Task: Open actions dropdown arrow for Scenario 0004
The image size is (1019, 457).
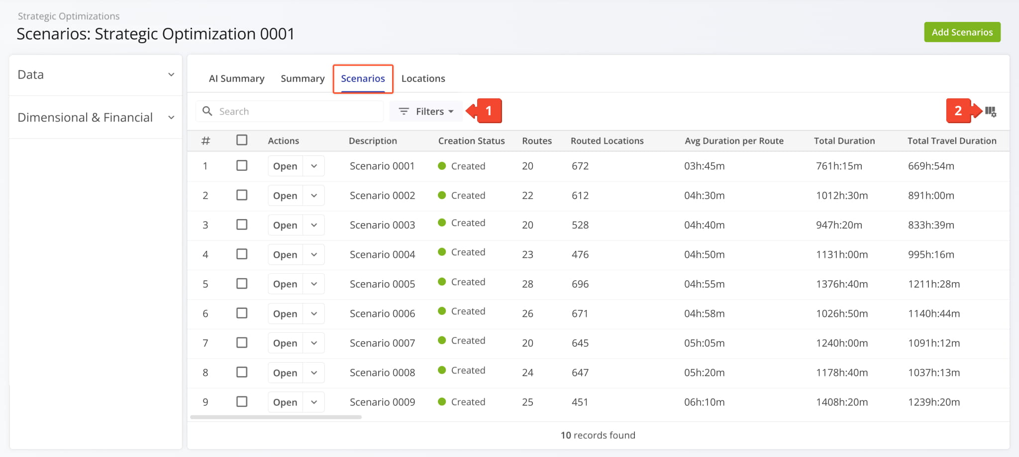Action: point(314,254)
